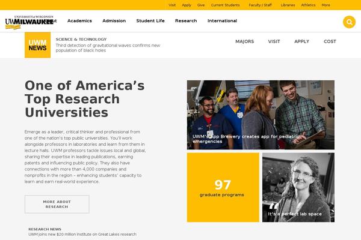Open the UW Milwaukee logo home link
The height and width of the screenshot is (240, 361).
29,22
